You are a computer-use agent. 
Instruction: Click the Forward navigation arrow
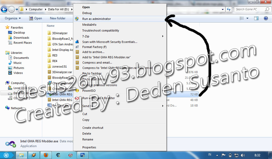click(11, 9)
